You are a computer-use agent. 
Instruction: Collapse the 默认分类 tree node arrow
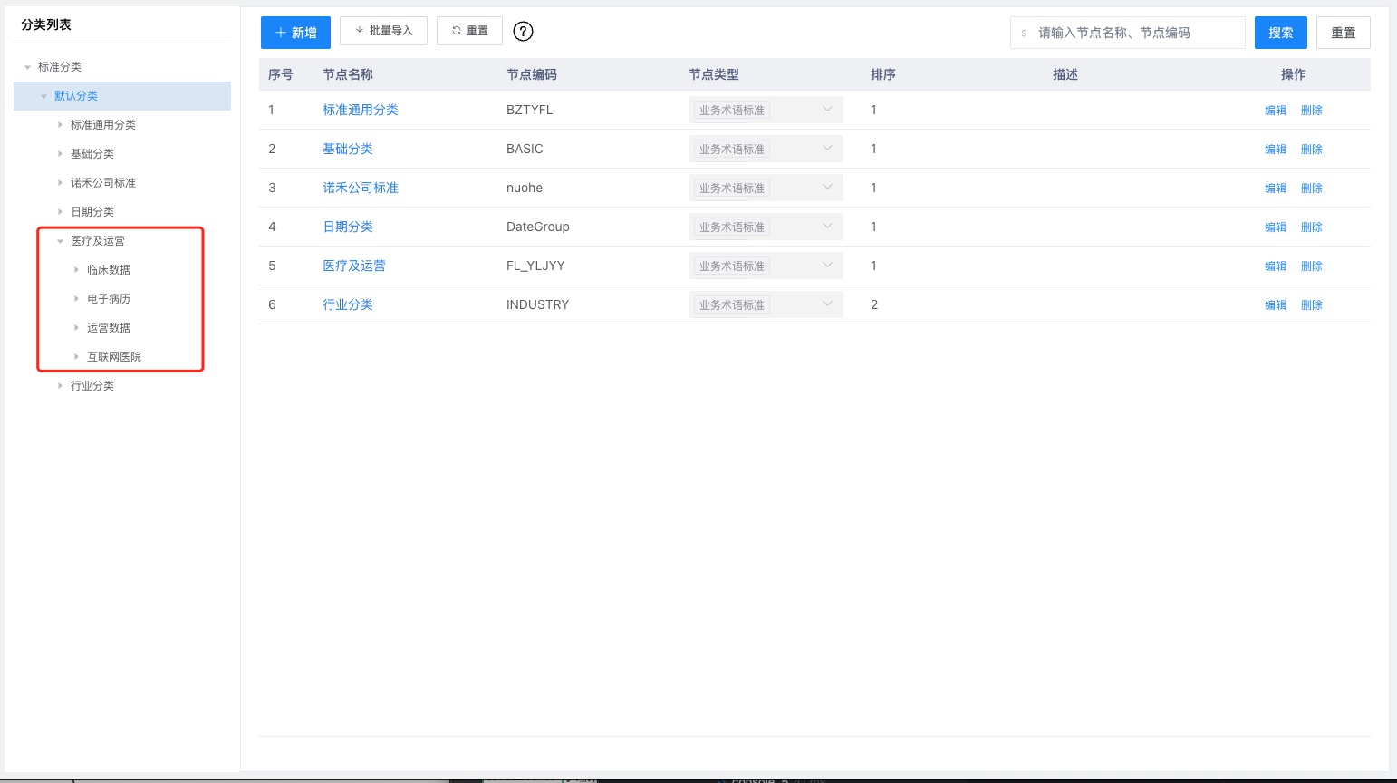[x=43, y=96]
